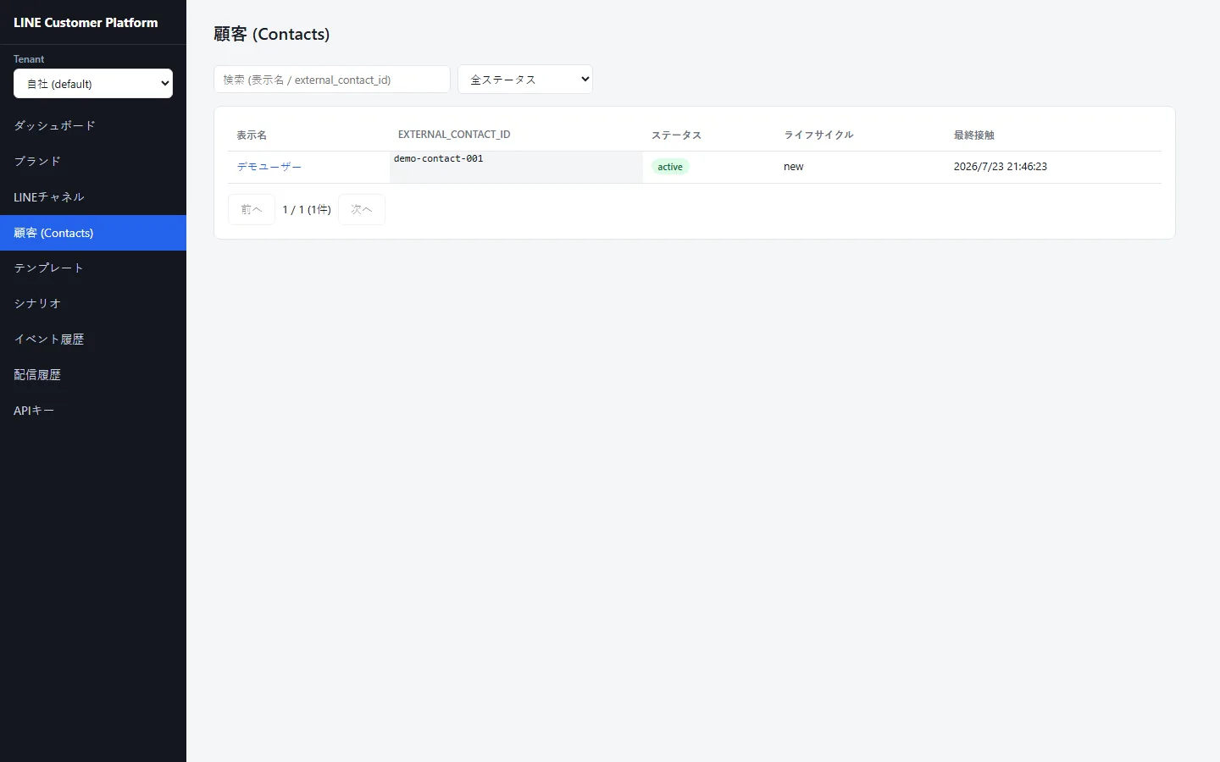1220x762 pixels.
Task: Go to ダッシュボード in the sidebar
Action: pyautogui.click(x=93, y=125)
